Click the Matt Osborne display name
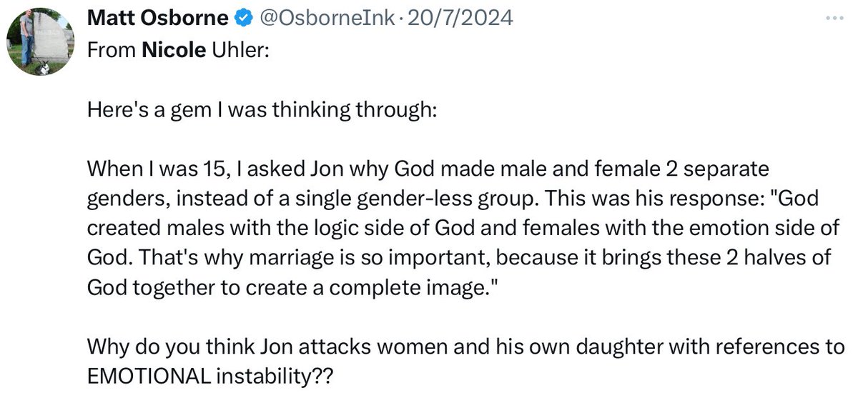The width and height of the screenshot is (858, 413). coord(157,19)
